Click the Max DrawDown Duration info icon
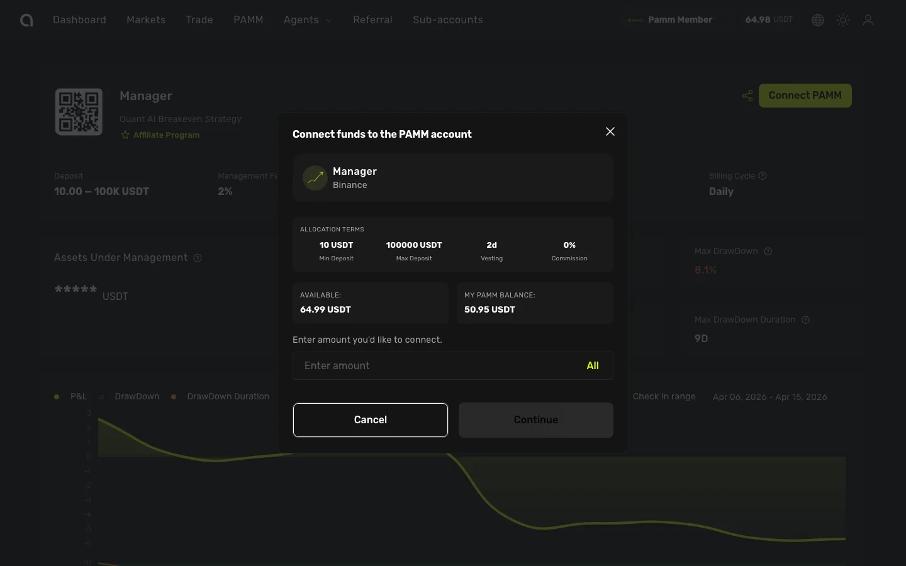 [x=805, y=320]
